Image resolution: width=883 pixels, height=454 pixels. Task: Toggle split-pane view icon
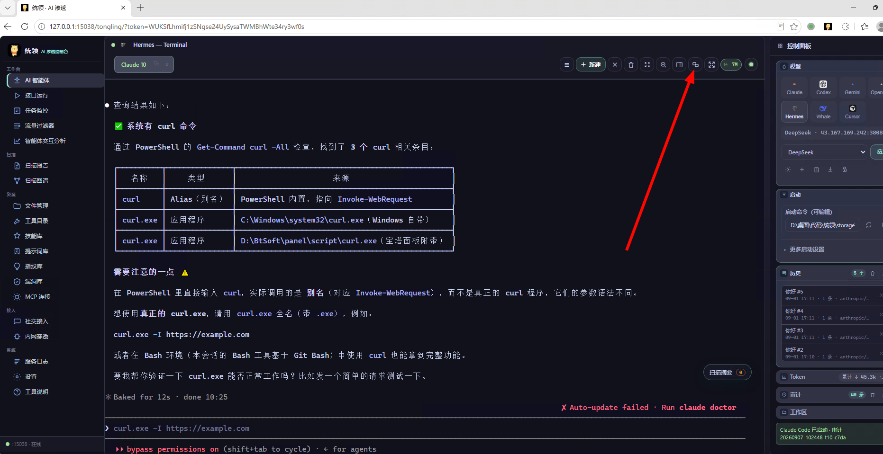tap(679, 65)
